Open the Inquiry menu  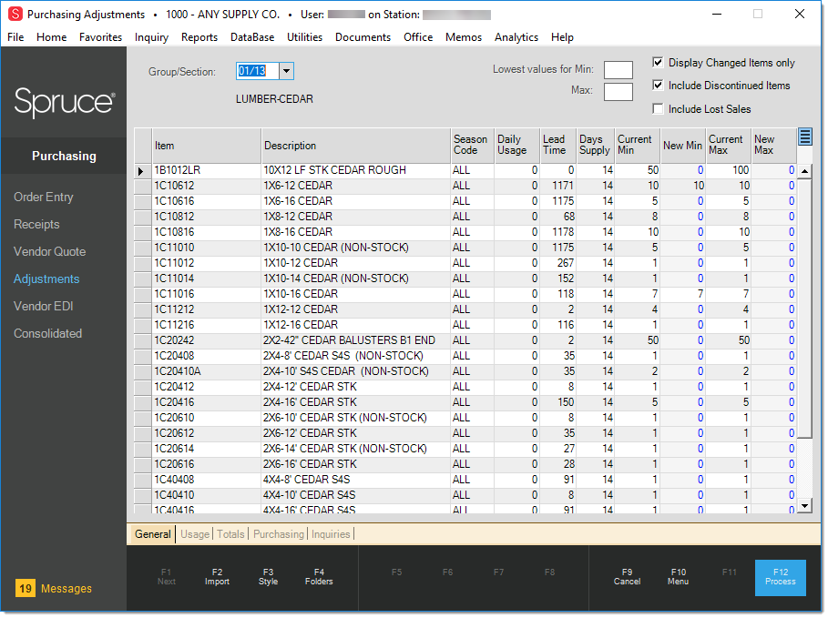[151, 37]
